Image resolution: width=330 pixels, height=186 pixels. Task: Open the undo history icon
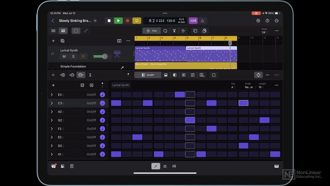point(258,21)
